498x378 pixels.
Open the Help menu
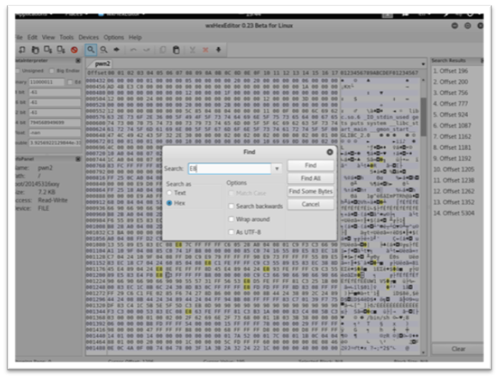point(135,37)
